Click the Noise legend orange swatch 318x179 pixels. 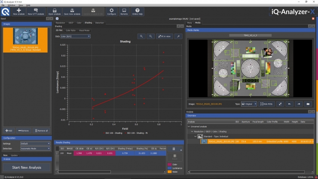coord(170,172)
